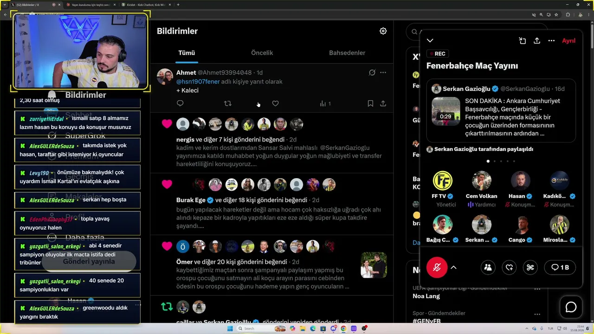
Task: Share the Fenerbahçe Maç Yayını space
Action: [x=537, y=41]
